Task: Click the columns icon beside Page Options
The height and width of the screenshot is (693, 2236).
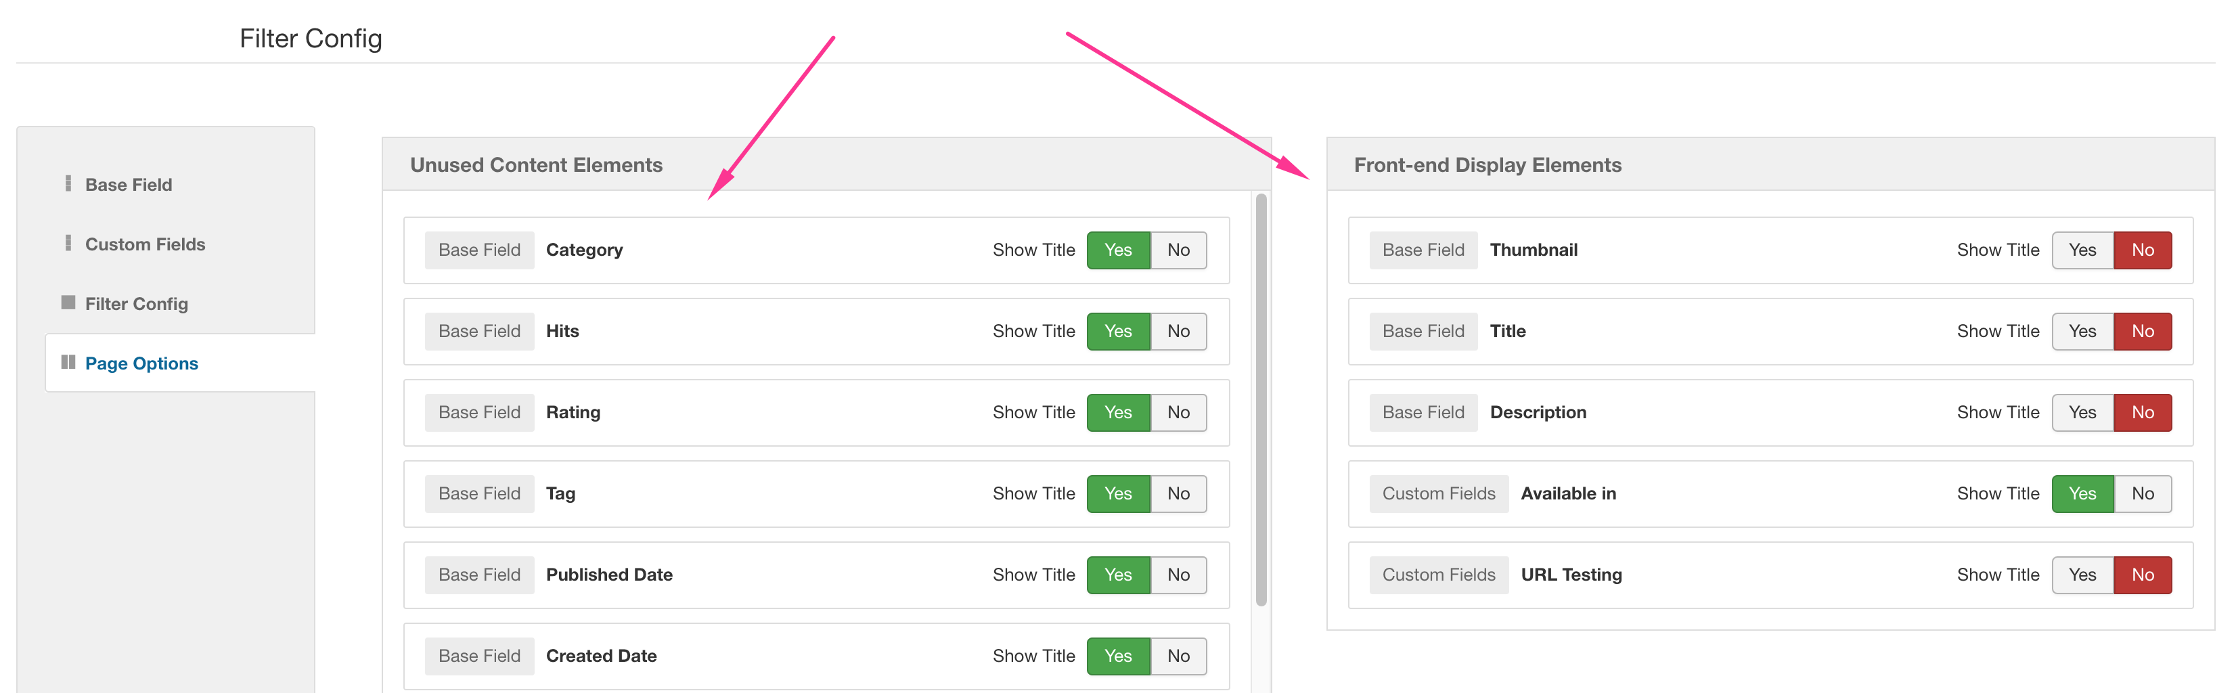Action: coord(68,362)
